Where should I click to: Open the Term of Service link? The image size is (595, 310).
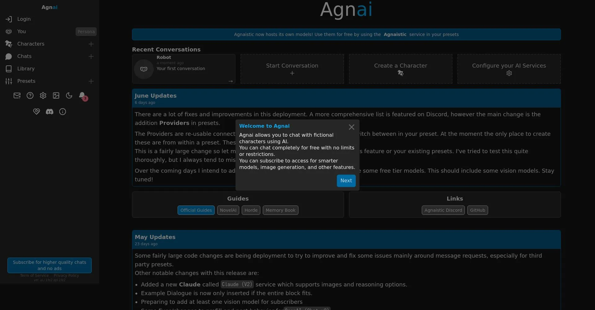click(34, 276)
